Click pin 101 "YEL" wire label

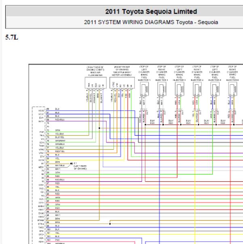pyautogui.click(x=57, y=233)
